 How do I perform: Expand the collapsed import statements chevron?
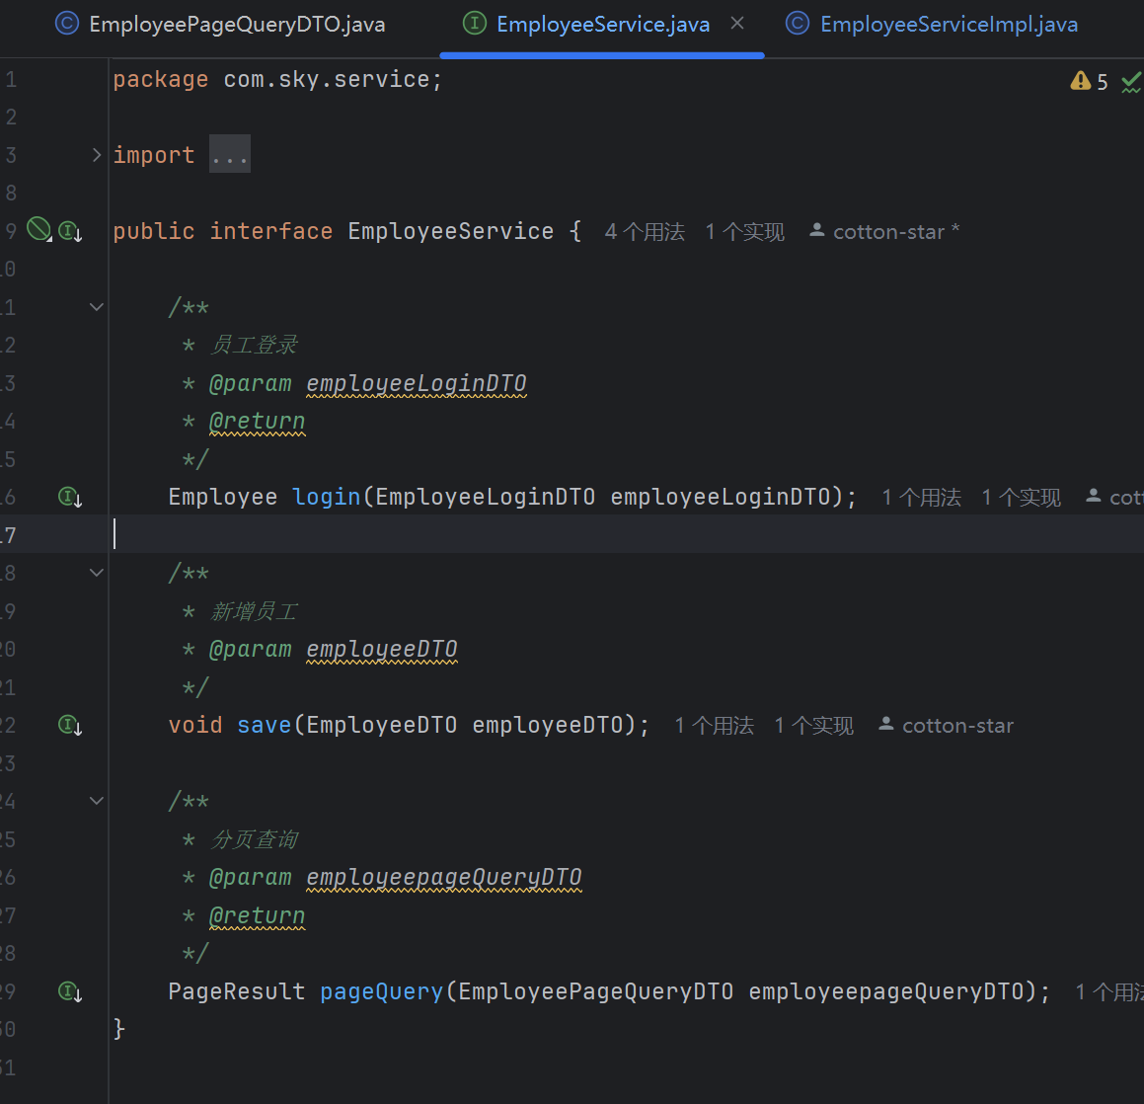pos(97,155)
